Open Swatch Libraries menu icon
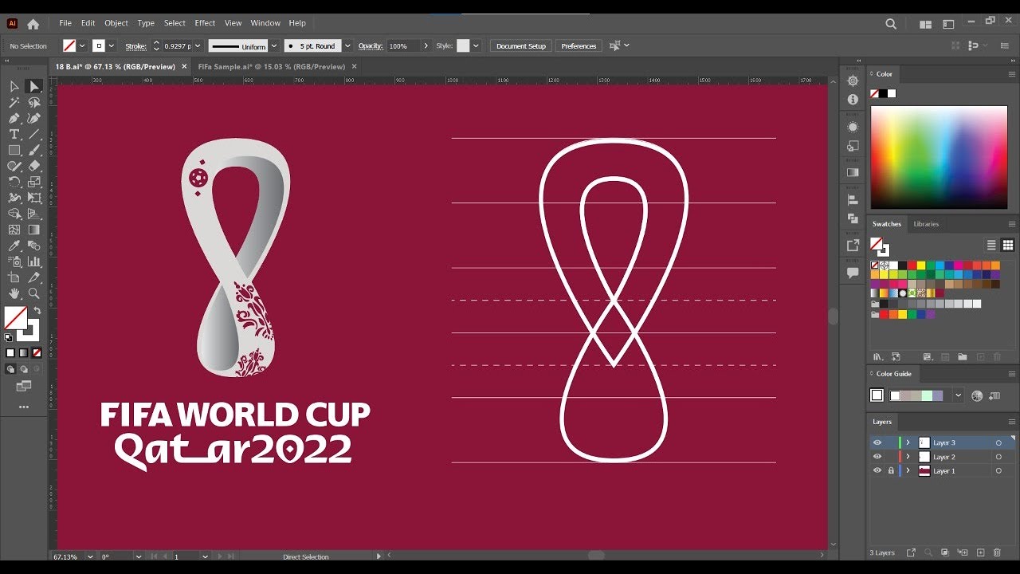Viewport: 1020px width, 574px height. (x=877, y=357)
